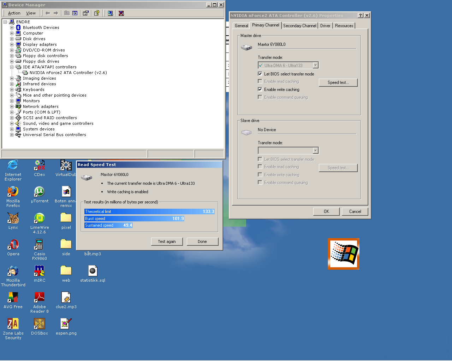Select NVIDIA nForce2 ATA Controller tree item
This screenshot has width=452, height=361.
(68, 73)
